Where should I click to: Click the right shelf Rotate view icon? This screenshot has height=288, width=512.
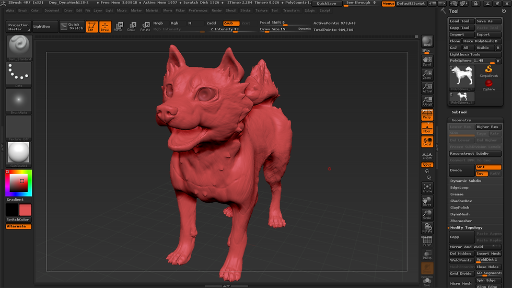[x=427, y=227]
